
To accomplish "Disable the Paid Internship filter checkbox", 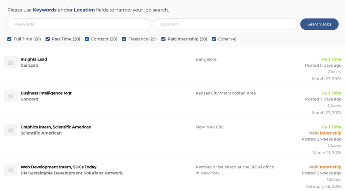I will [163, 39].
